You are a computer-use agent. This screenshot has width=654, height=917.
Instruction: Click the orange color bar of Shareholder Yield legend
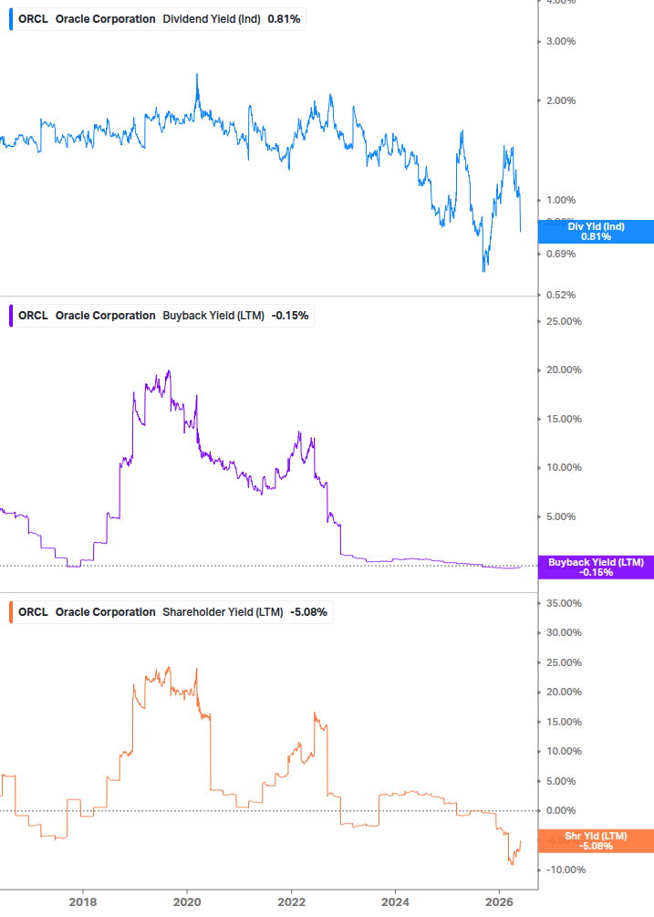[11, 612]
